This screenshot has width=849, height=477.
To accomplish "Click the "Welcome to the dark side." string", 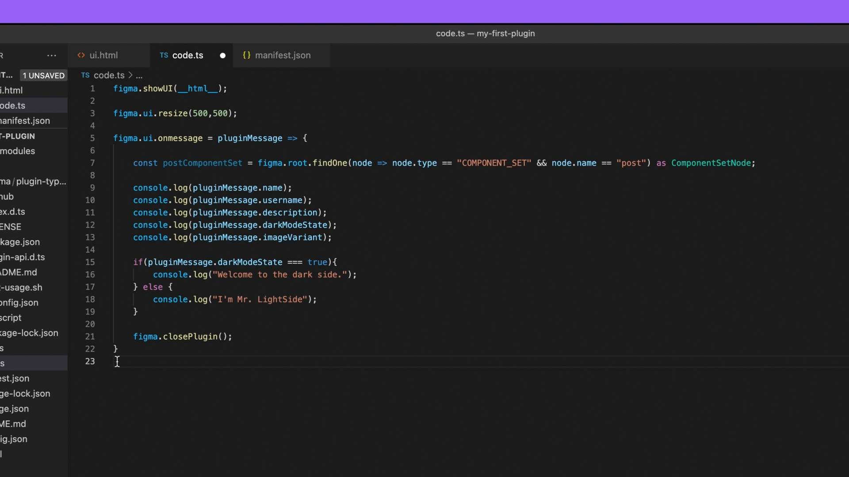I will point(280,275).
